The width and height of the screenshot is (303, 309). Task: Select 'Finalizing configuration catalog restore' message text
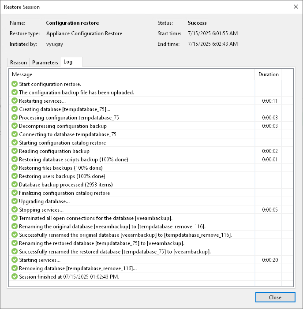64,193
